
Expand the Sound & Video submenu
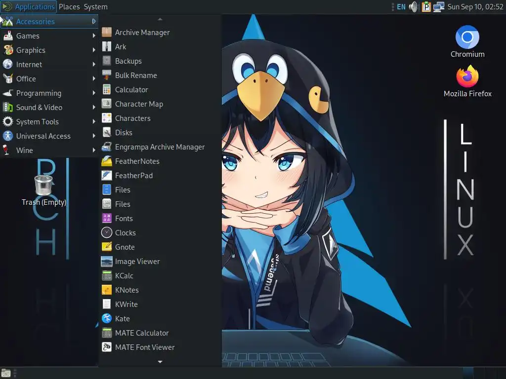(49, 107)
